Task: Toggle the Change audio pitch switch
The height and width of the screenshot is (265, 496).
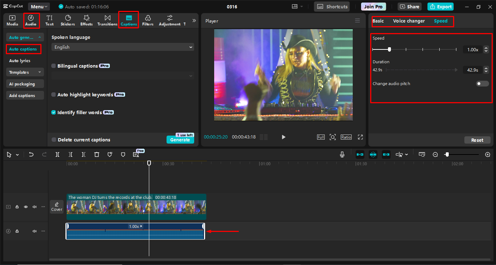Action: tap(482, 83)
